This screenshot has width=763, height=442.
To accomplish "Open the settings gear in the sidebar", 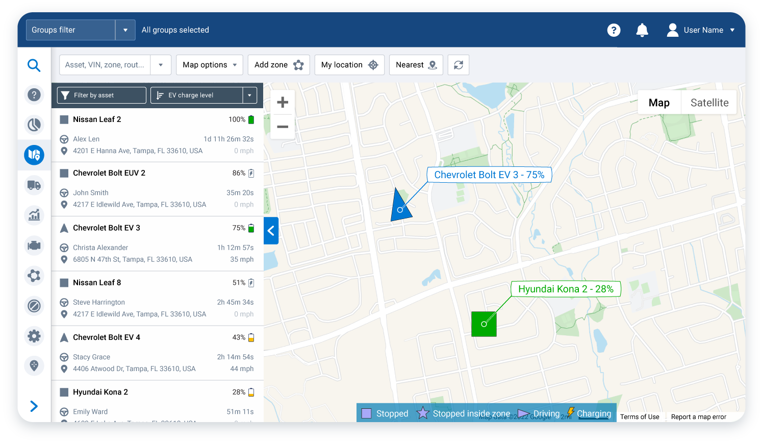I will tap(34, 336).
